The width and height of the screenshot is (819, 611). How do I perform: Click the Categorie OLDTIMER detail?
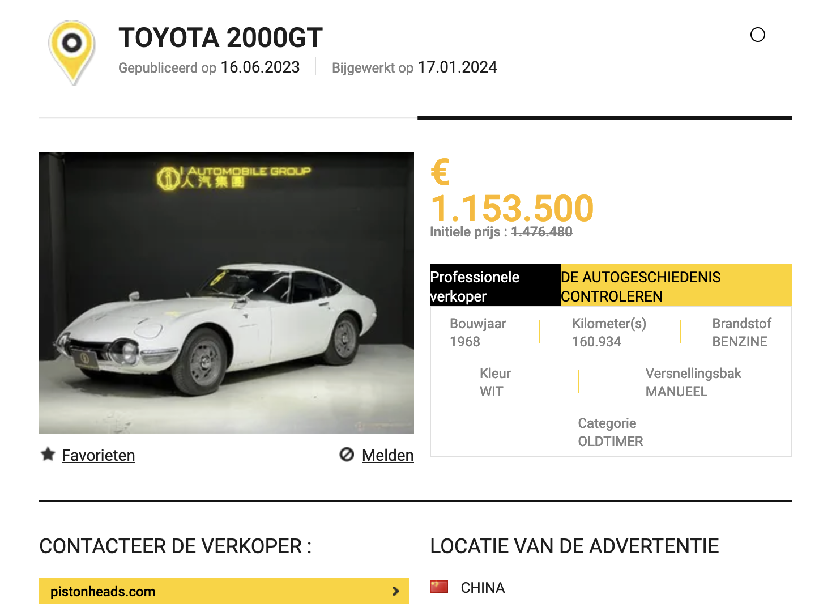tap(611, 432)
